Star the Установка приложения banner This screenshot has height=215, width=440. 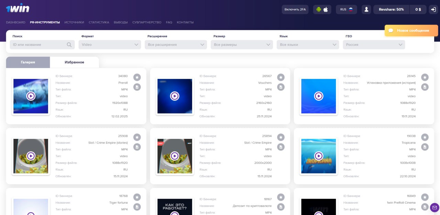(x=425, y=77)
